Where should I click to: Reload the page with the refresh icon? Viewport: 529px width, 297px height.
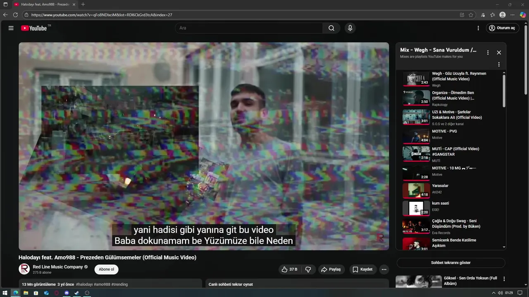[x=15, y=15]
